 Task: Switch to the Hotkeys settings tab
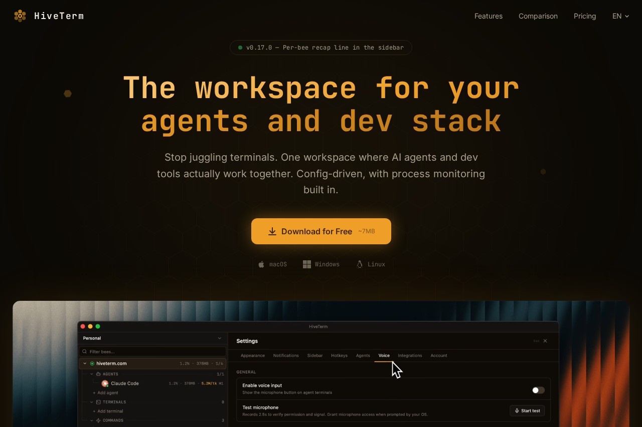[x=339, y=355]
